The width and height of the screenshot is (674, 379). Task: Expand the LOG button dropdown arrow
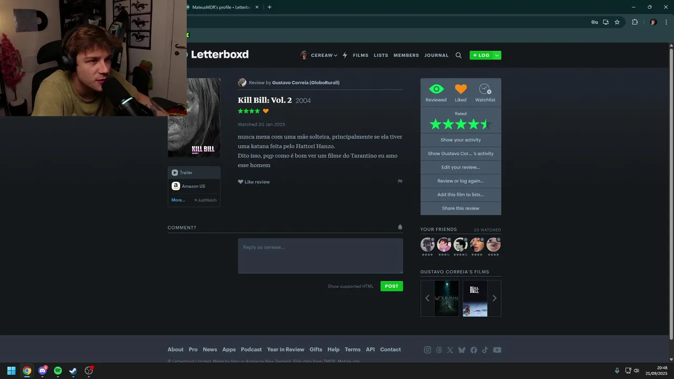pyautogui.click(x=497, y=55)
